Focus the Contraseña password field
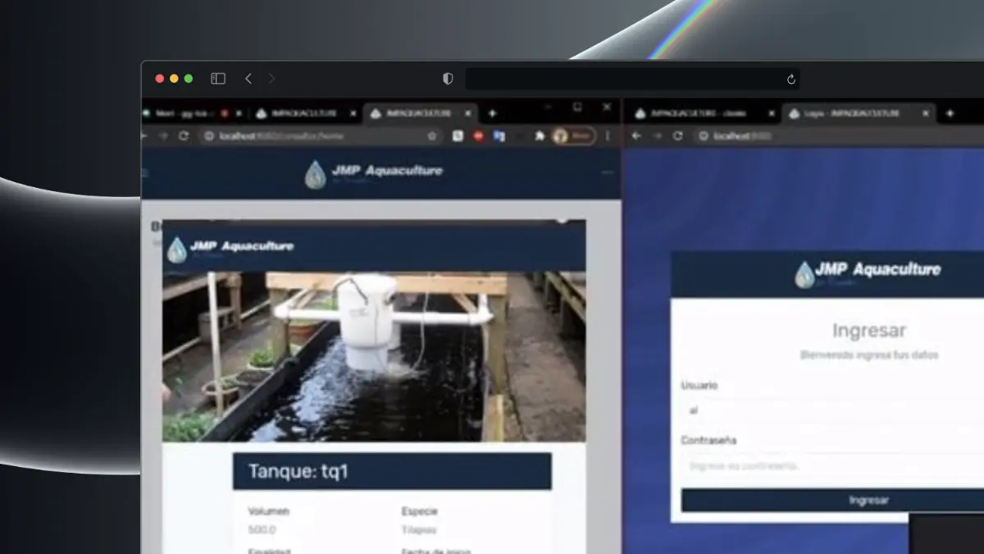This screenshot has height=554, width=984. [832, 465]
